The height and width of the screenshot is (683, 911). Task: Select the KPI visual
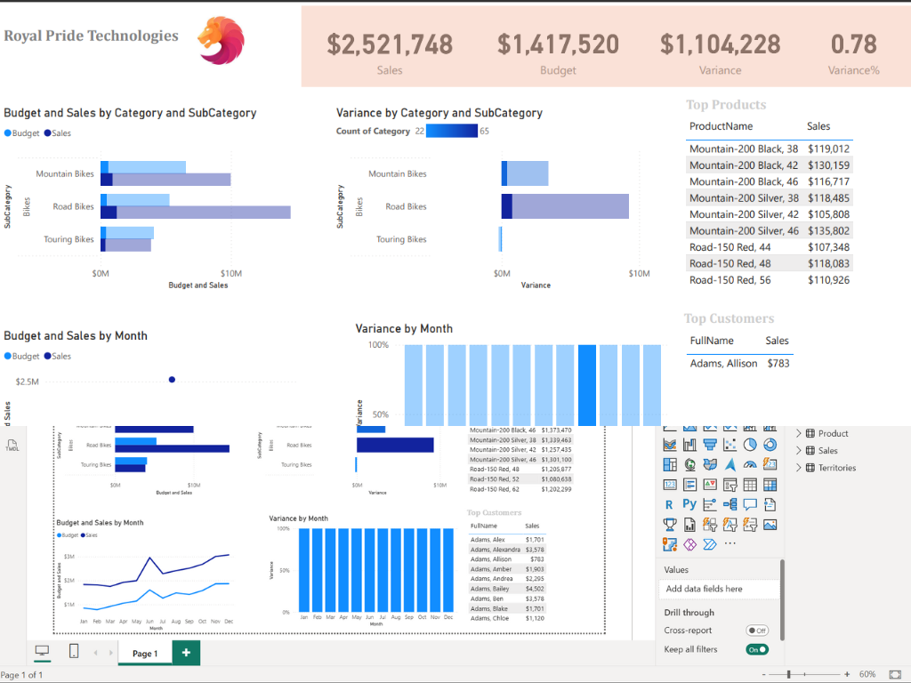(x=710, y=485)
